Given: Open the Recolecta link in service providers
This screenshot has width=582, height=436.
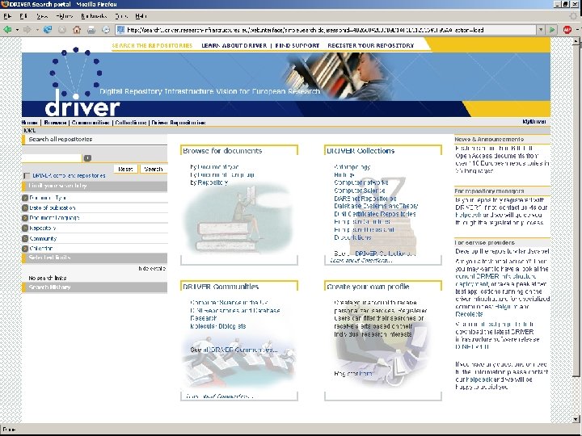Looking at the screenshot, I should (x=469, y=314).
